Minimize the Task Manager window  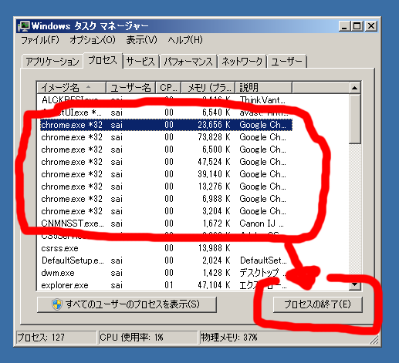point(344,26)
